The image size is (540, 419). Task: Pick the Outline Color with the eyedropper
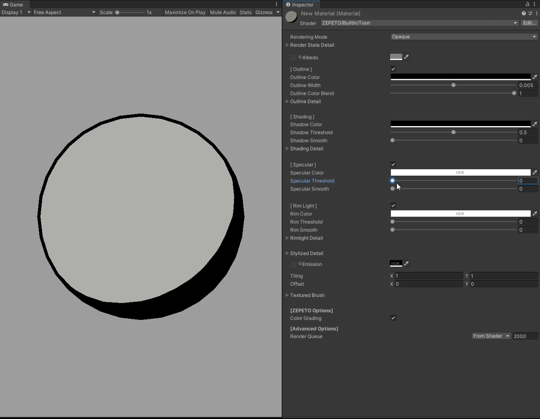pos(535,77)
